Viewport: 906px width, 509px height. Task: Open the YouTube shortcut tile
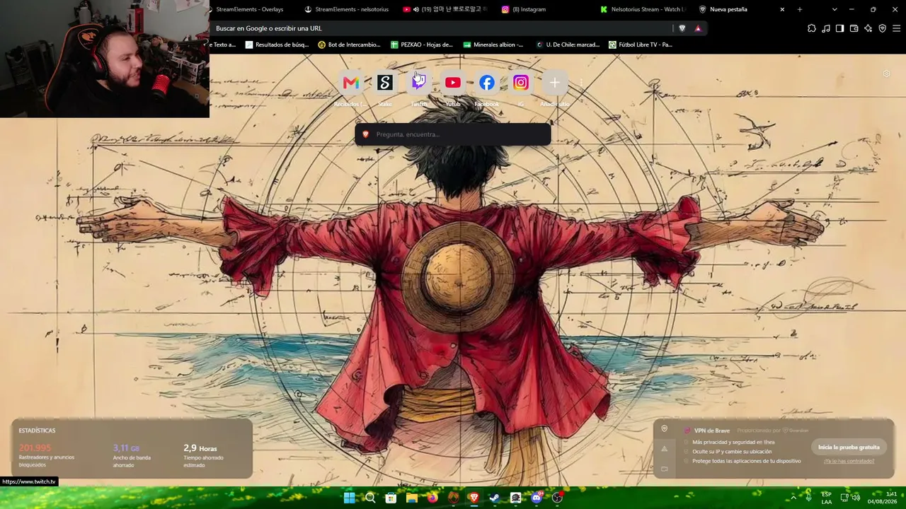[453, 83]
